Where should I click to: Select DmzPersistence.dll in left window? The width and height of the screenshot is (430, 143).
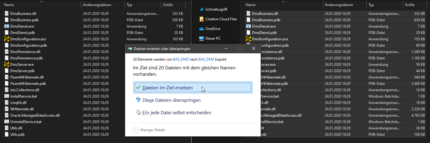click(x=25, y=52)
